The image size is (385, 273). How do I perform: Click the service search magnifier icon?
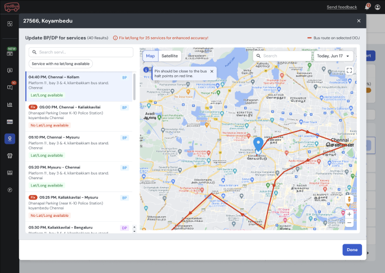click(34, 52)
